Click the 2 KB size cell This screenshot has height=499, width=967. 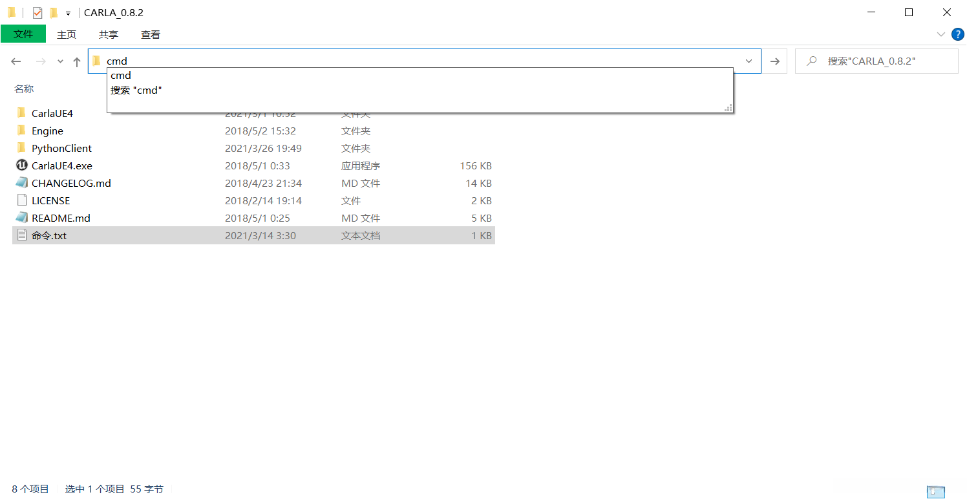pos(482,200)
